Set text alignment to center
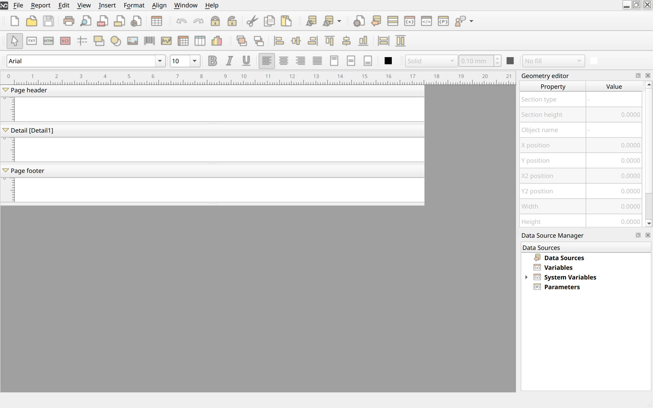 pos(284,61)
